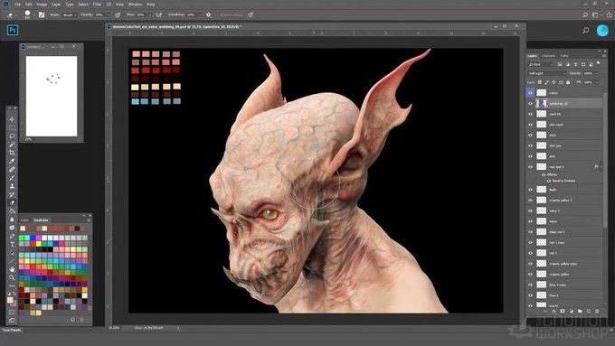Delete layer with trash icon in Layers
The width and height of the screenshot is (615, 346).
[x=597, y=311]
